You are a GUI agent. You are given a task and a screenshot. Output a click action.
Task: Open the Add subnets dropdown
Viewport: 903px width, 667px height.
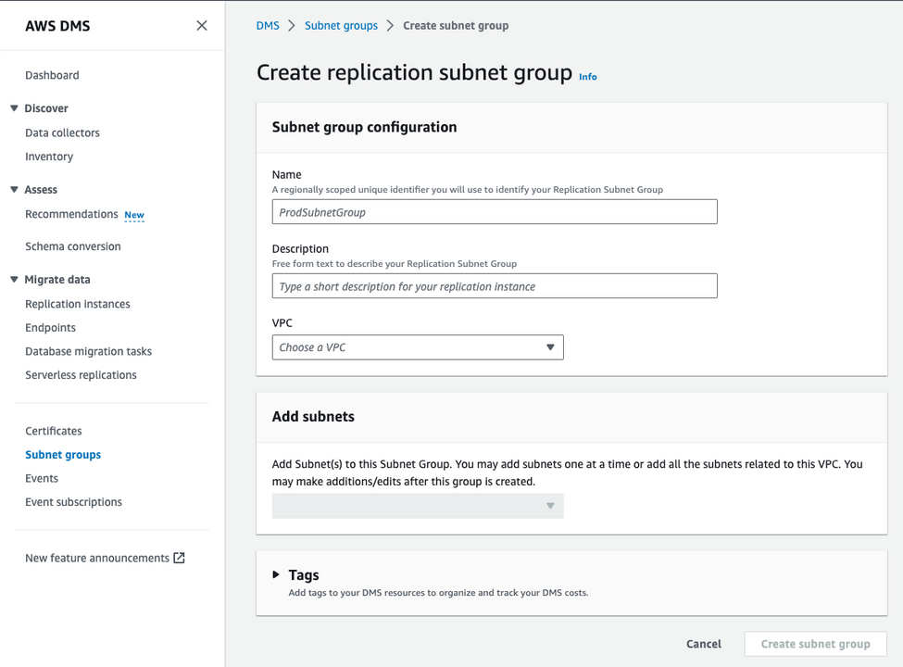click(418, 506)
